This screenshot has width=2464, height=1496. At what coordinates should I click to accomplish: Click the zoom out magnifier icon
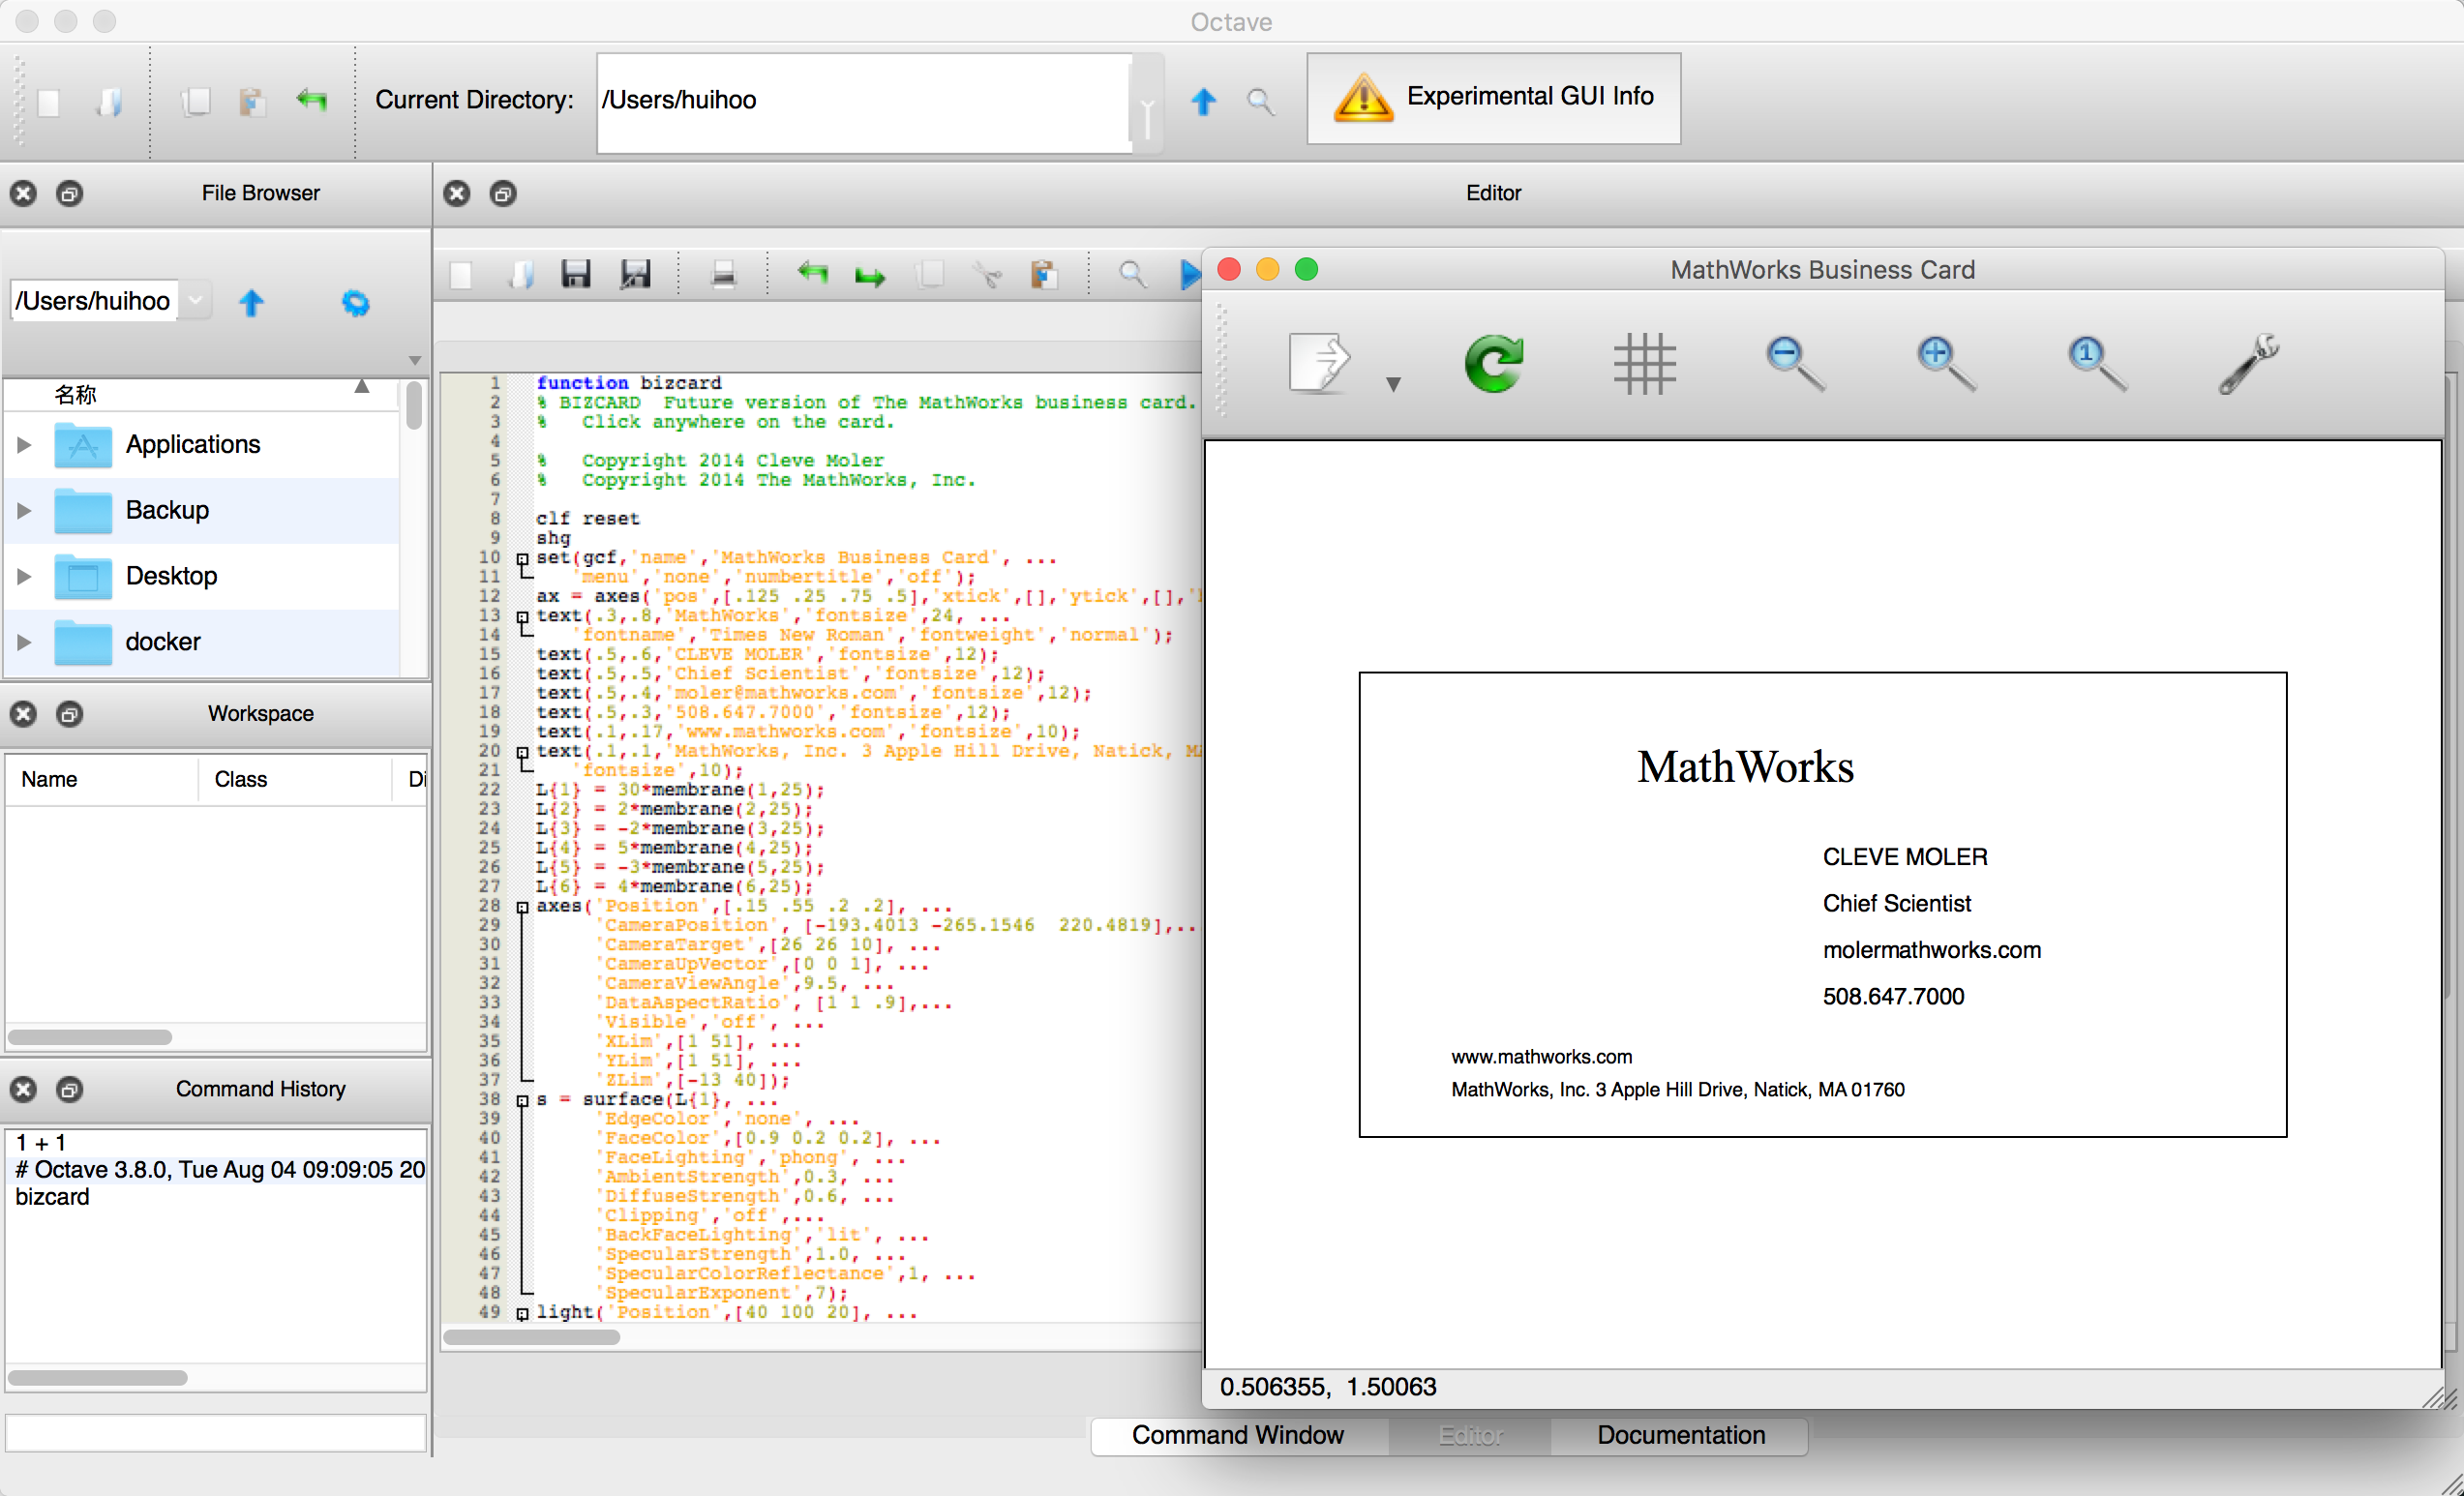coord(1794,363)
